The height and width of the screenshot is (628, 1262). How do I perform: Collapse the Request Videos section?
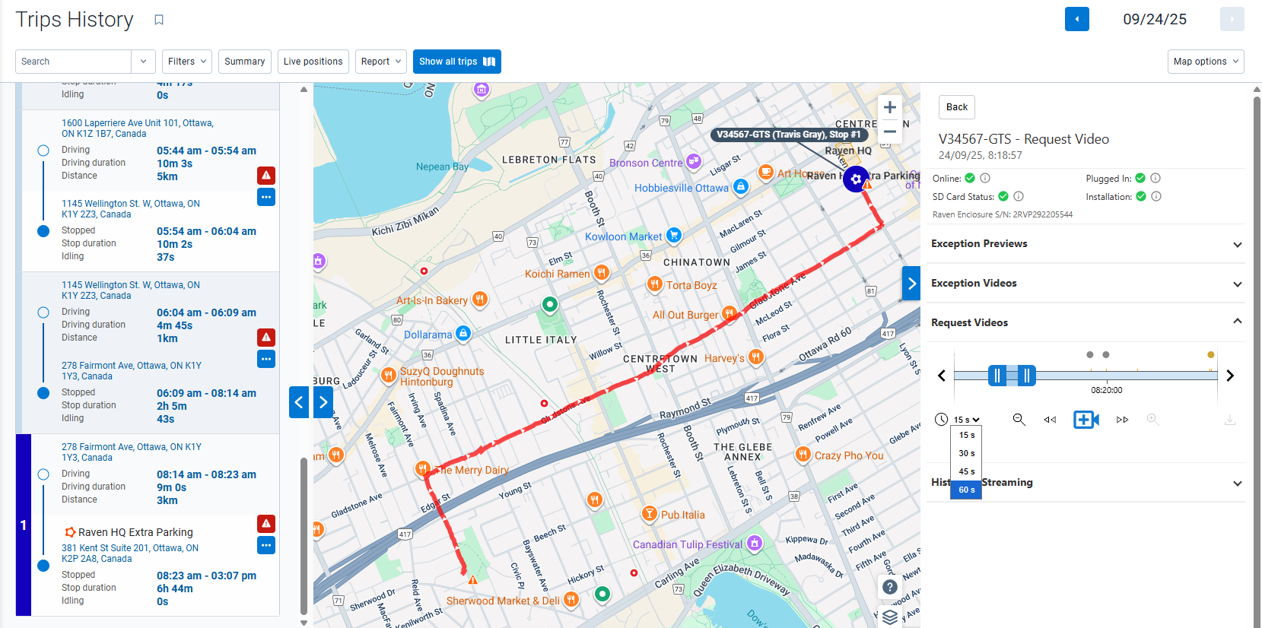coord(1238,322)
